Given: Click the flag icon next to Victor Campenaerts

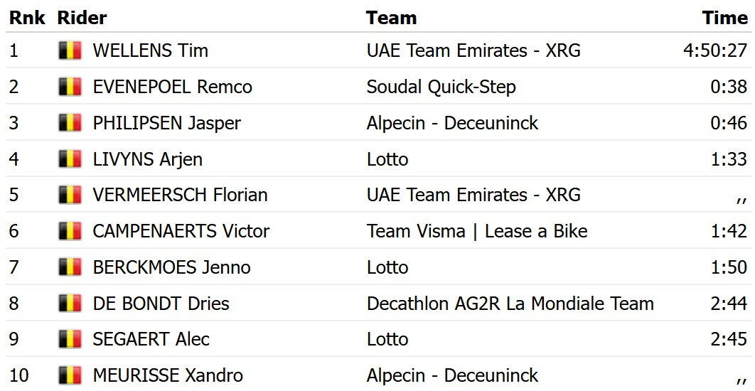Looking at the screenshot, I should click(70, 231).
